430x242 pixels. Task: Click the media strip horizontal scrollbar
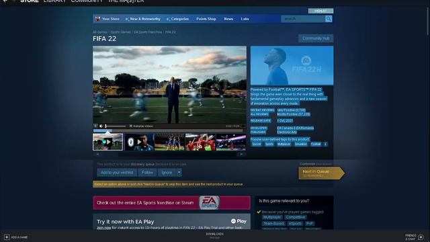169,155
